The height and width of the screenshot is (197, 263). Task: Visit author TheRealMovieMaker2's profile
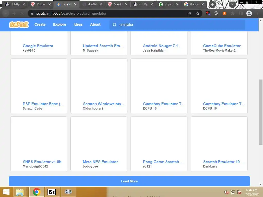point(219,51)
